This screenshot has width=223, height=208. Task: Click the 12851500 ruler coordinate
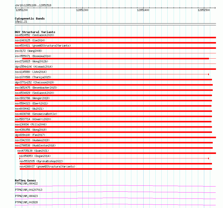click(x=204, y=10)
